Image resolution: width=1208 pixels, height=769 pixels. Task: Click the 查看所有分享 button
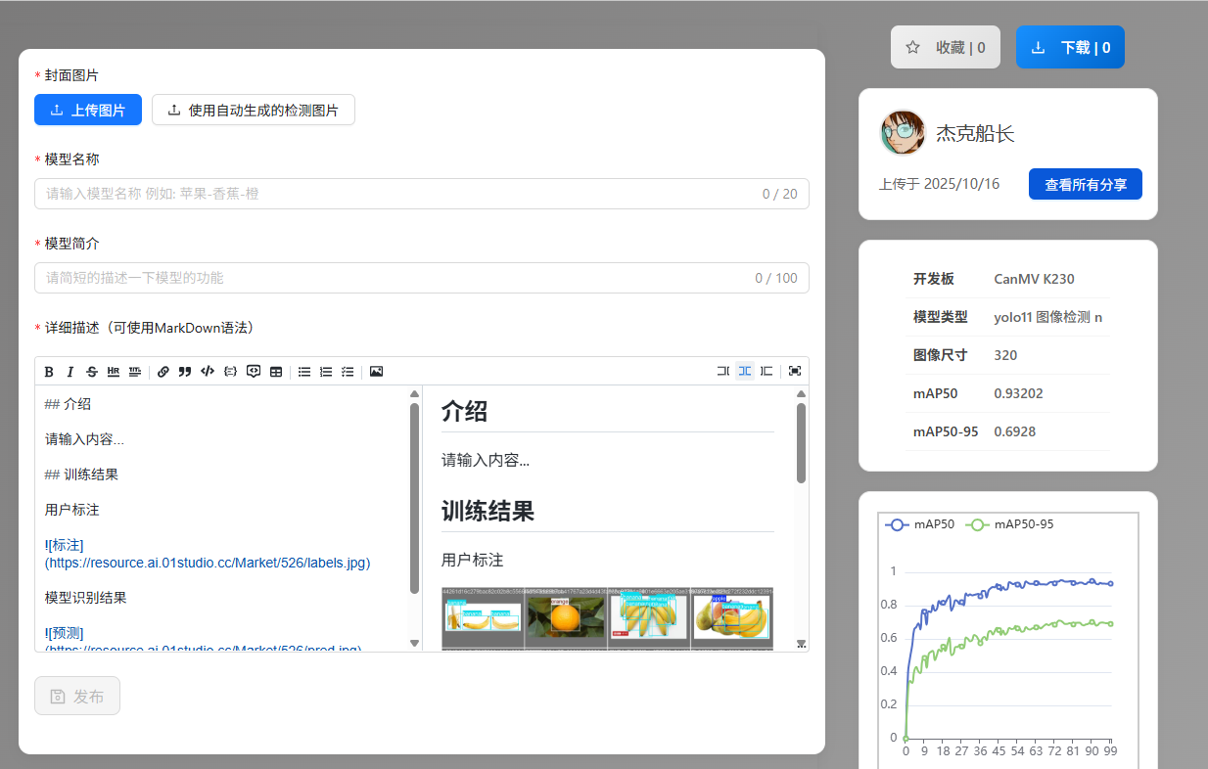pyautogui.click(x=1085, y=184)
